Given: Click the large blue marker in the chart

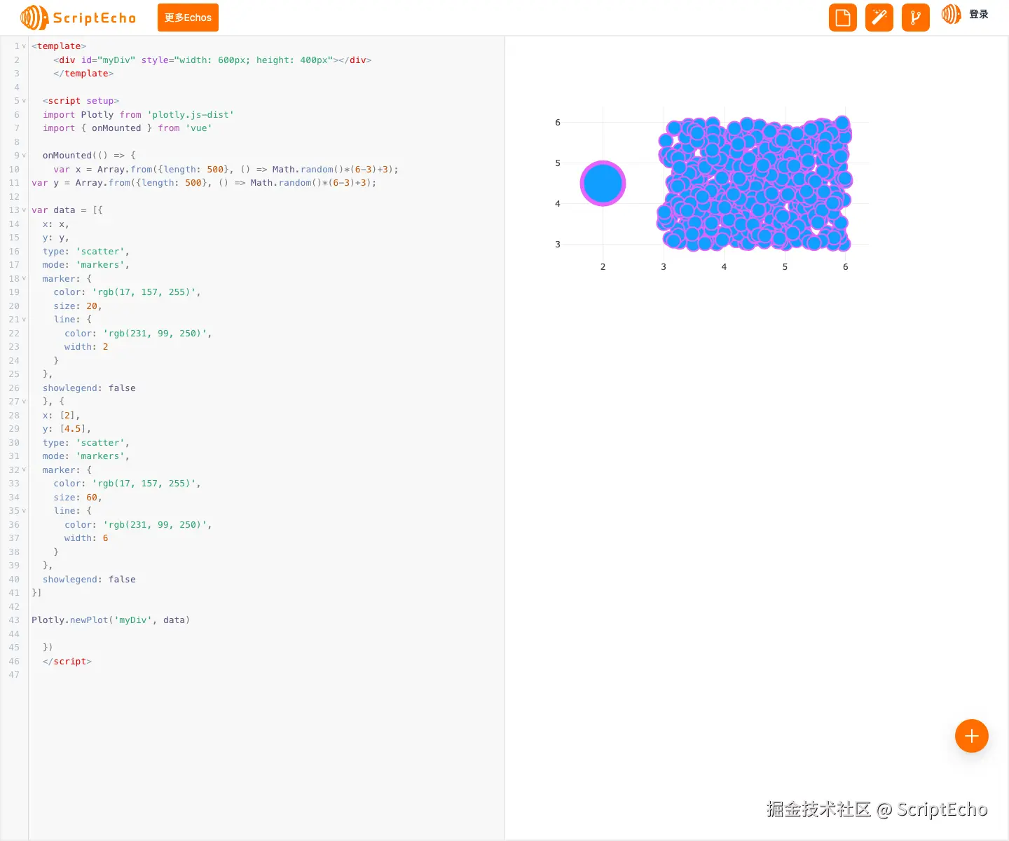Looking at the screenshot, I should (603, 184).
